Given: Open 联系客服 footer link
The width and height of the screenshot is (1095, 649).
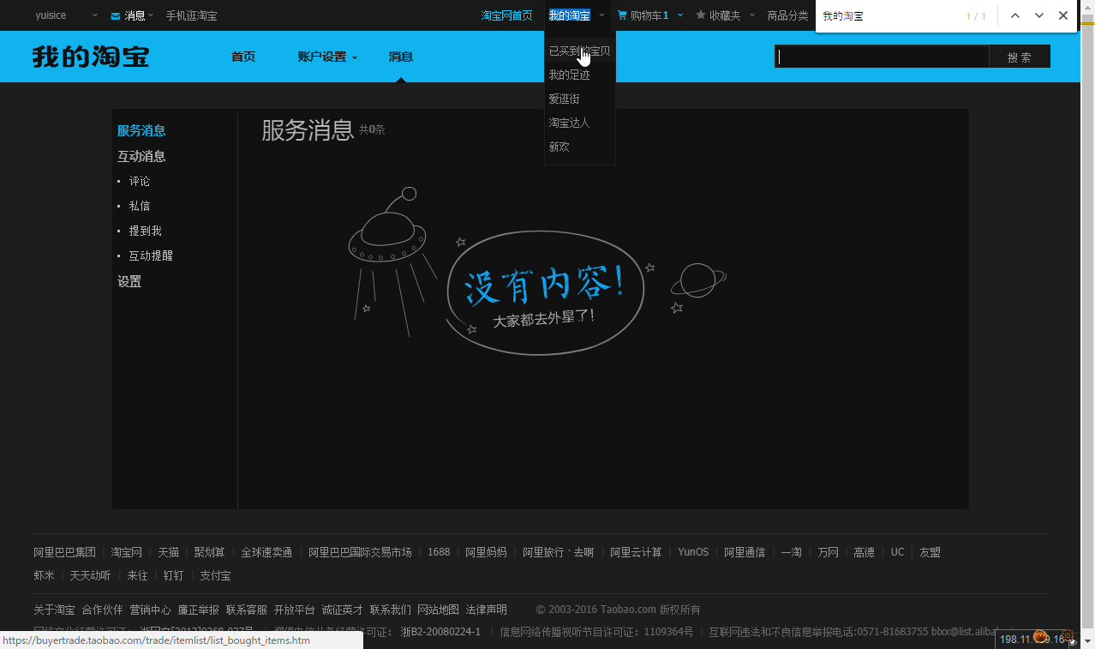Looking at the screenshot, I should pos(247,610).
